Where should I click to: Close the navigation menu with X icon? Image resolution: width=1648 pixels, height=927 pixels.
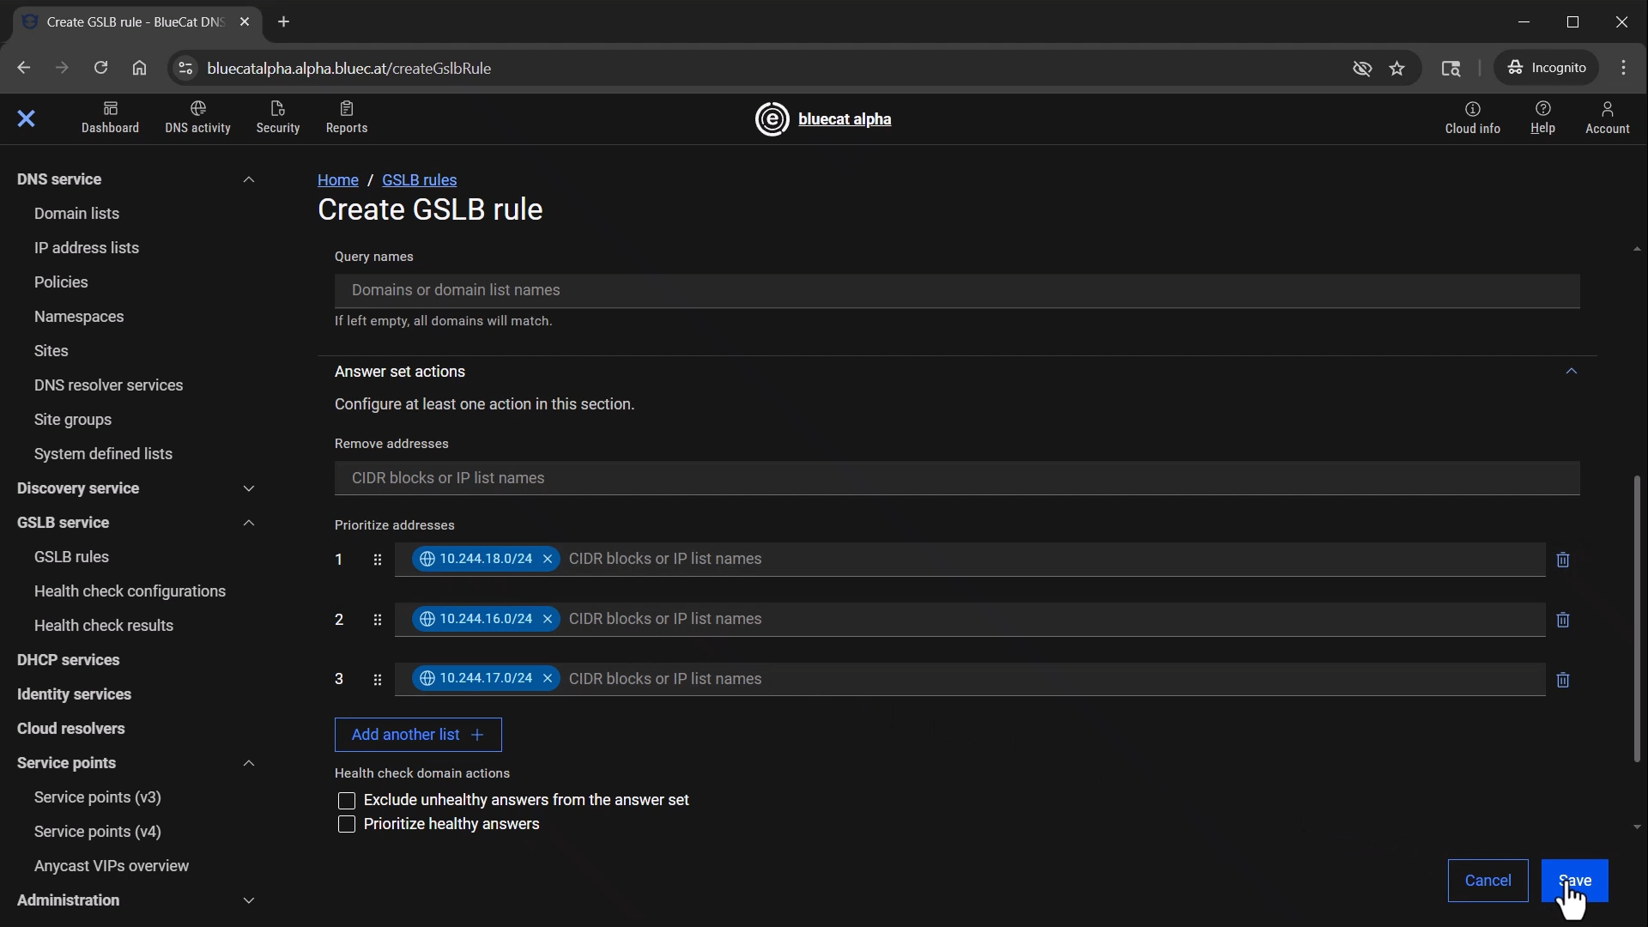[26, 118]
